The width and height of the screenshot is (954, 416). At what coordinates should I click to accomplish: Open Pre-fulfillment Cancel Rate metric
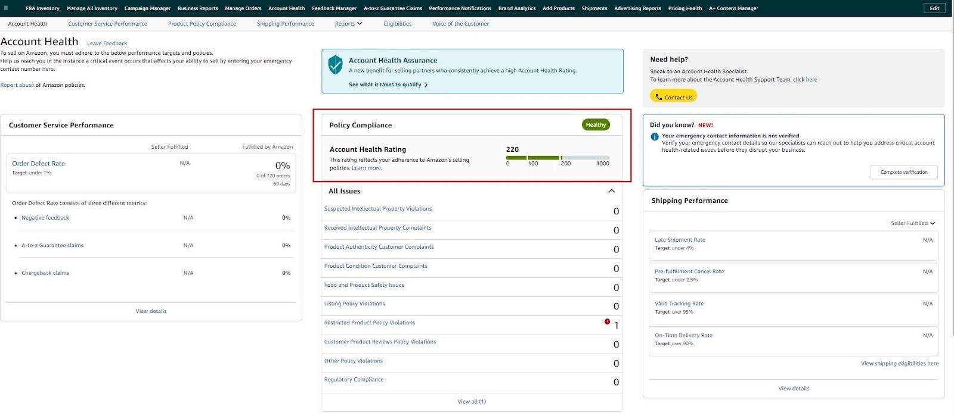[689, 271]
